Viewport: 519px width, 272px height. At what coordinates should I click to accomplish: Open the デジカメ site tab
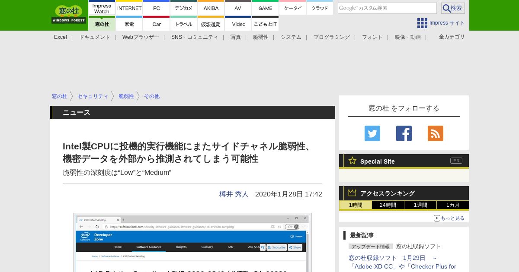click(x=184, y=8)
